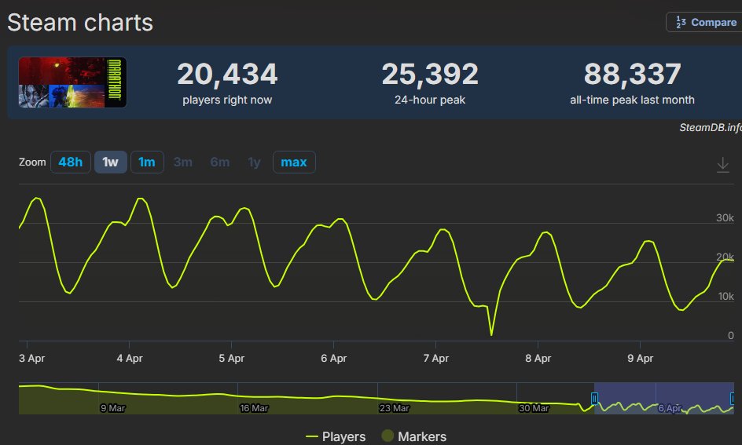The width and height of the screenshot is (742, 445).
Task: Click the 16 Mar navigator label
Action: pos(254,408)
